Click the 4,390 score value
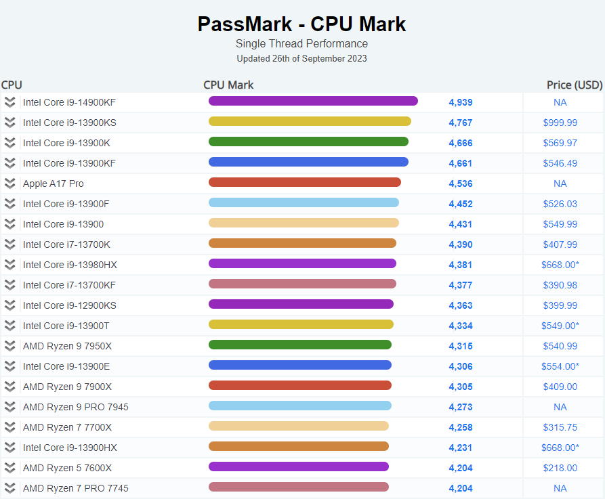 click(461, 244)
